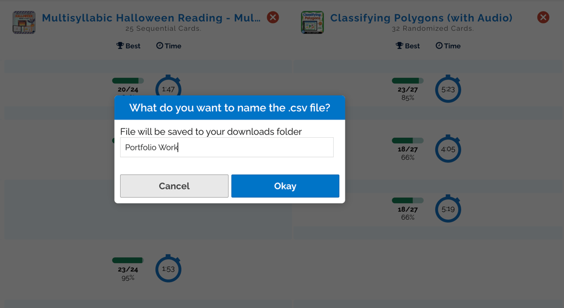The image size is (564, 308).
Task: Click the Time clock header under Halloween
Action: coord(169,46)
